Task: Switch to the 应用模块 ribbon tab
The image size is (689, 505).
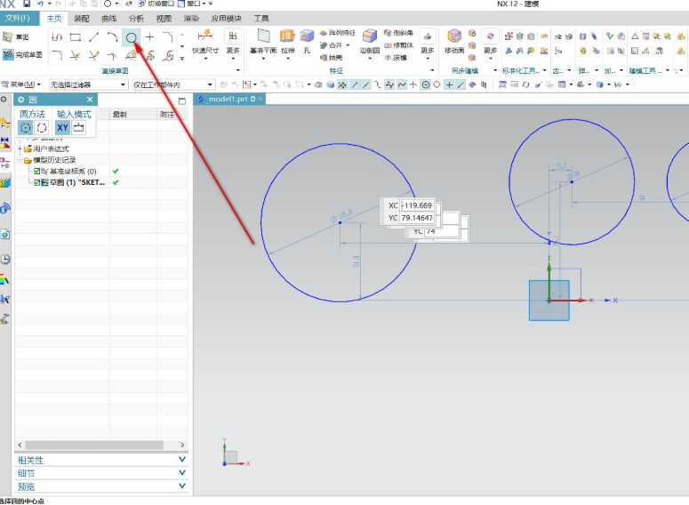Action: click(x=226, y=19)
